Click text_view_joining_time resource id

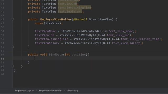coord(140,39)
